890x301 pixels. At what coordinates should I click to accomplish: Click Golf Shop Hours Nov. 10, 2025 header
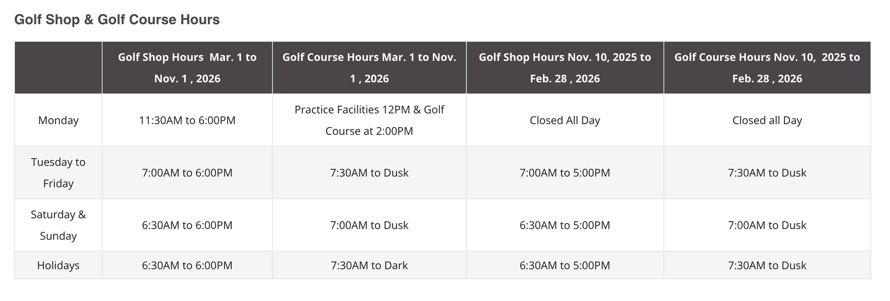565,68
